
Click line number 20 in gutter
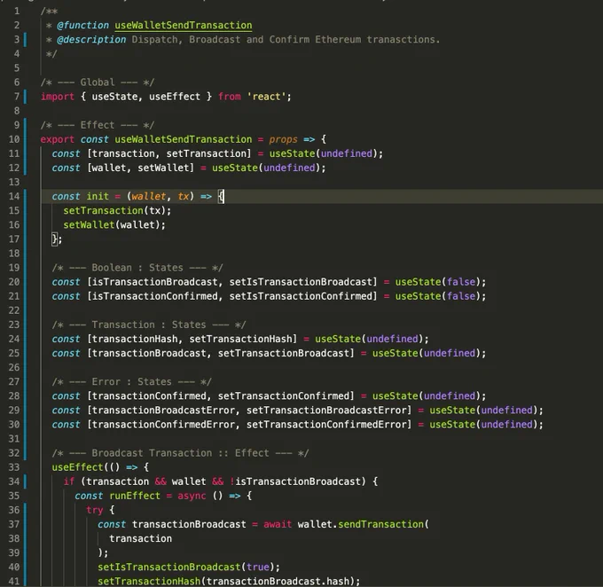pyautogui.click(x=14, y=282)
